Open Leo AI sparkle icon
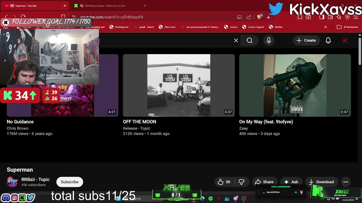 coord(339,17)
